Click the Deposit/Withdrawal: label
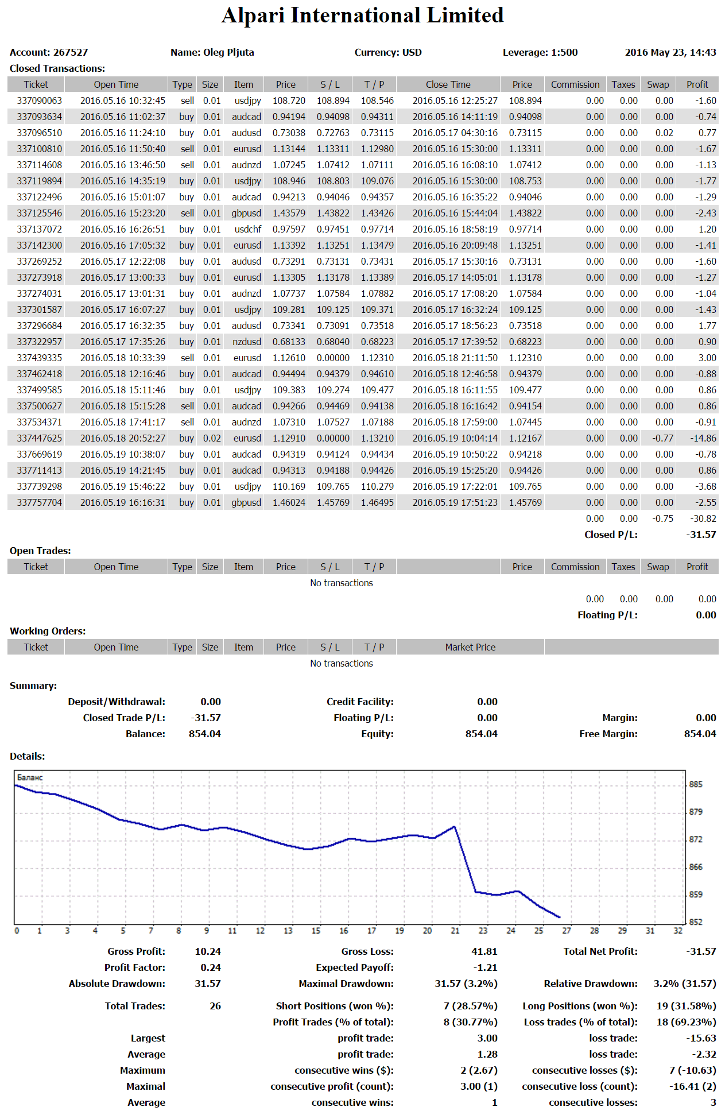The image size is (725, 1111). [x=116, y=702]
